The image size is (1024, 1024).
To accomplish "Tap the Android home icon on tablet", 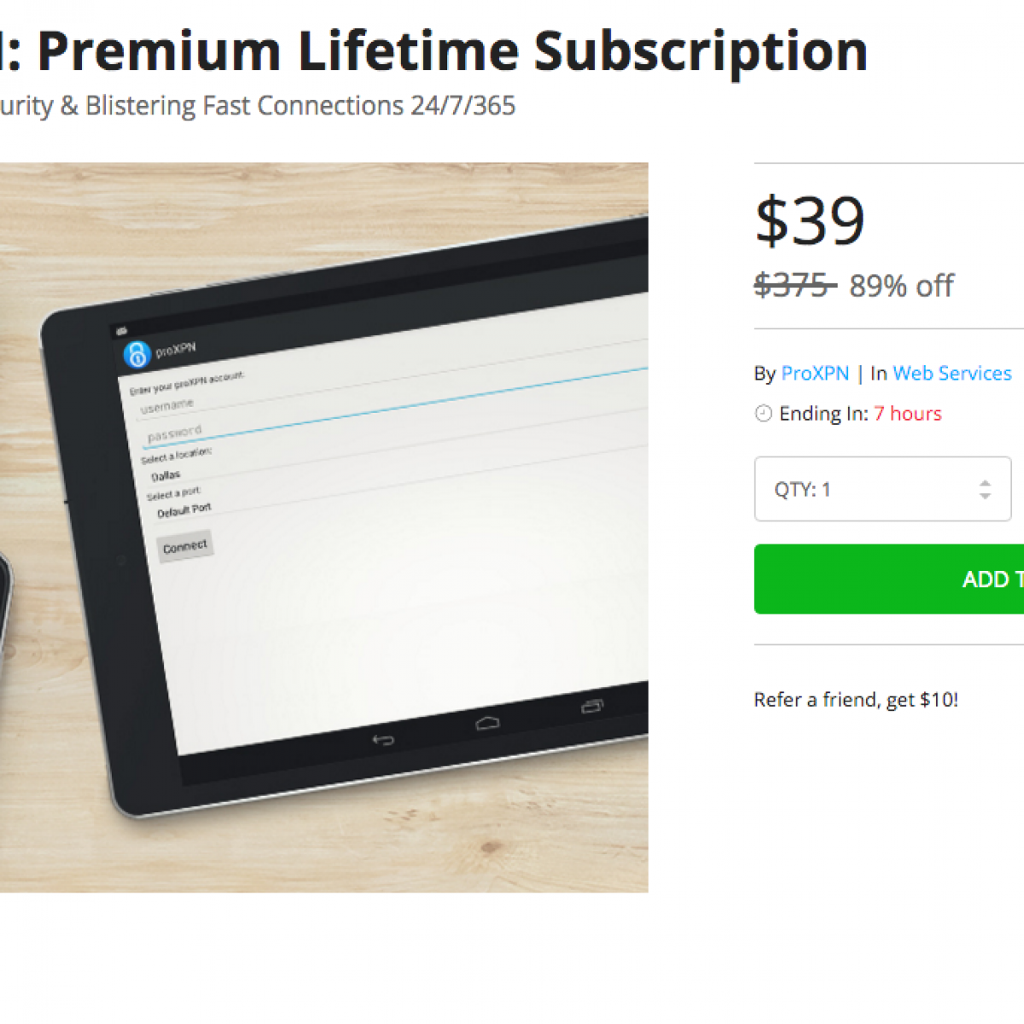I will coord(487,724).
